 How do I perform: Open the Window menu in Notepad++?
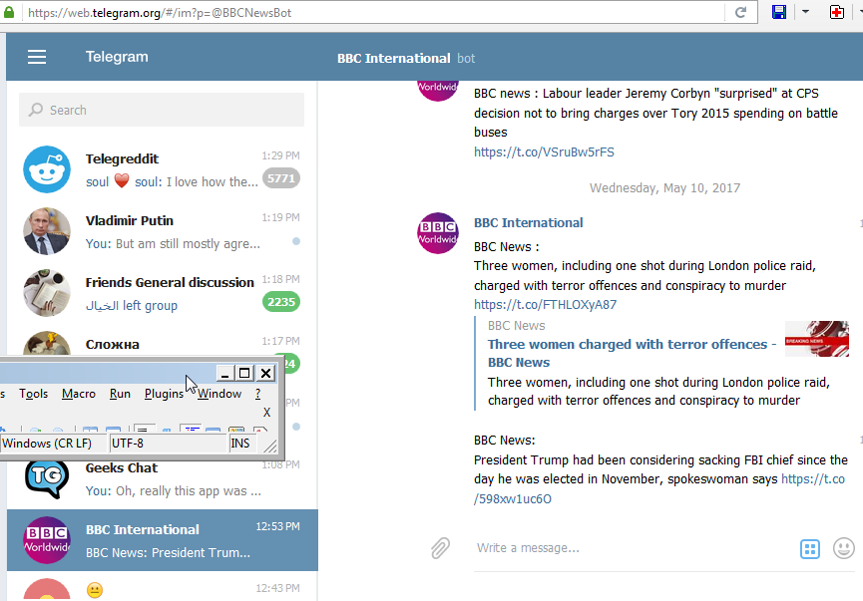point(219,394)
